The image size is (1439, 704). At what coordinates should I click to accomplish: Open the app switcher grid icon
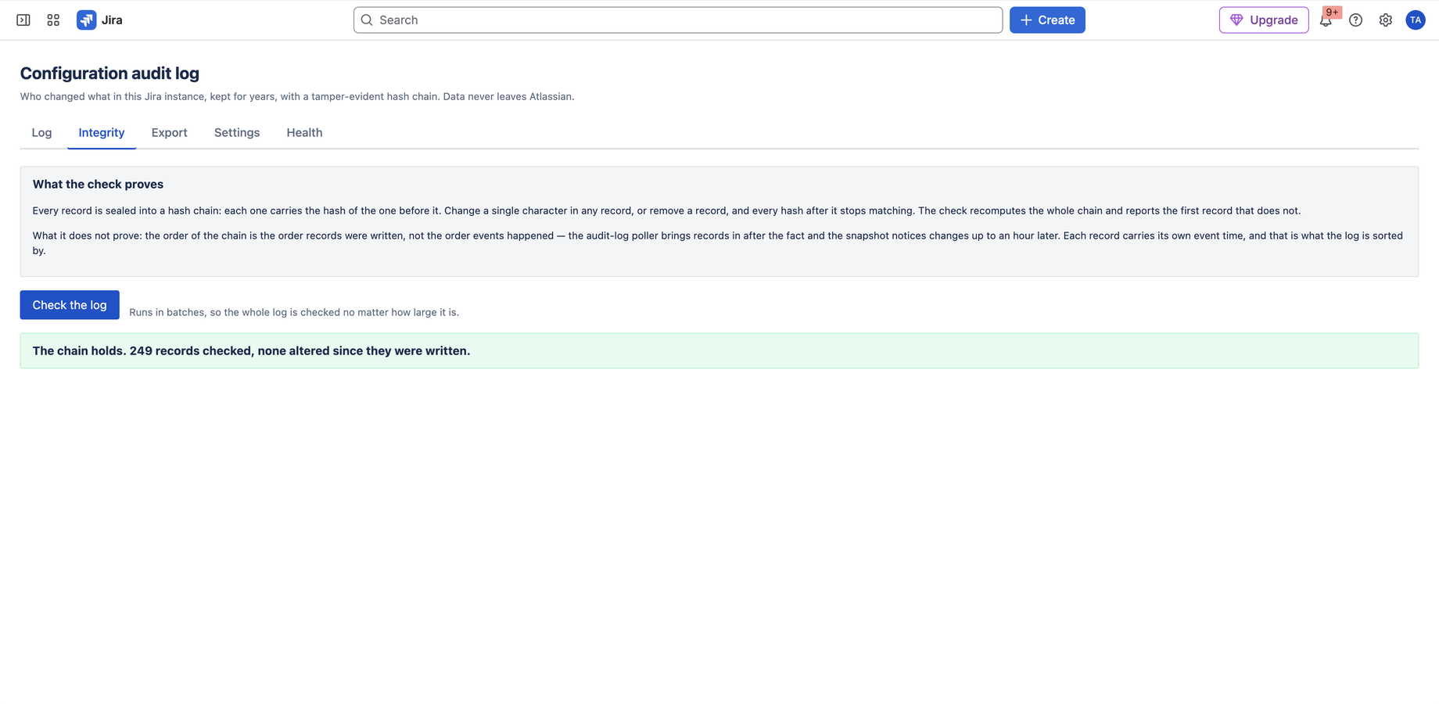(x=53, y=20)
